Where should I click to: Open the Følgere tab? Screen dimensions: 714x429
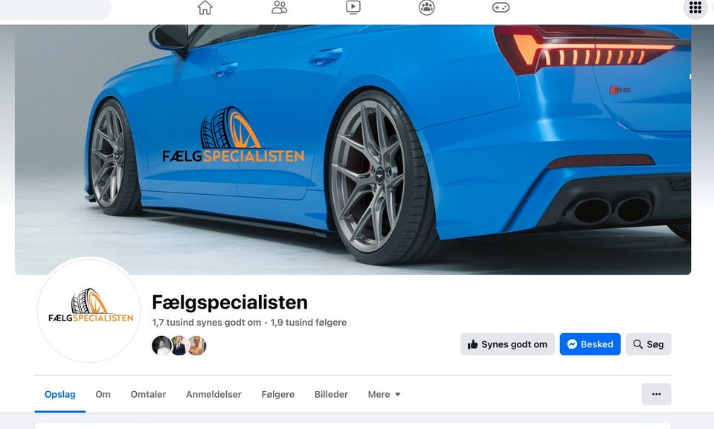(277, 394)
